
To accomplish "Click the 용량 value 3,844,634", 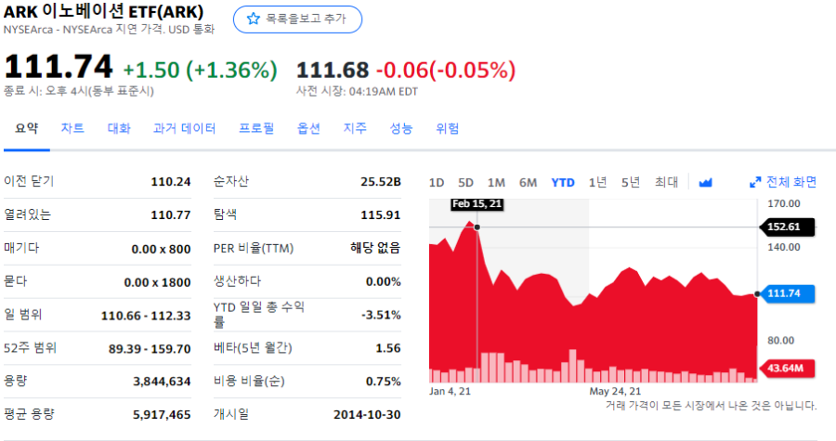I will 162,382.
